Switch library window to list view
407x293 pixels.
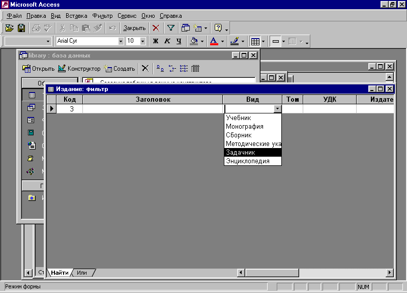[184, 69]
